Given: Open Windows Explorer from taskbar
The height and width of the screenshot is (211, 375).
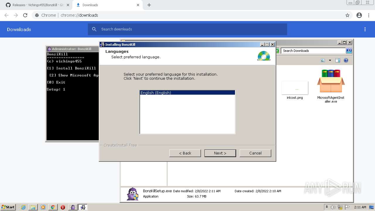Looking at the screenshot, I should click(x=33, y=207).
